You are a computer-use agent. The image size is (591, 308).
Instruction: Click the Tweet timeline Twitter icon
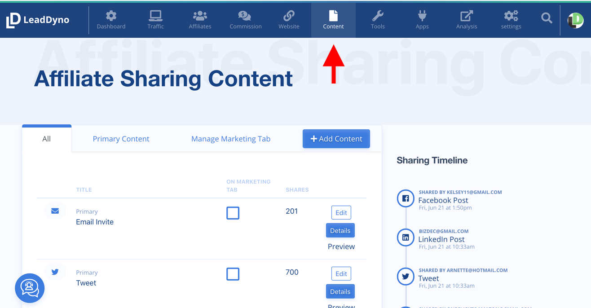point(406,277)
